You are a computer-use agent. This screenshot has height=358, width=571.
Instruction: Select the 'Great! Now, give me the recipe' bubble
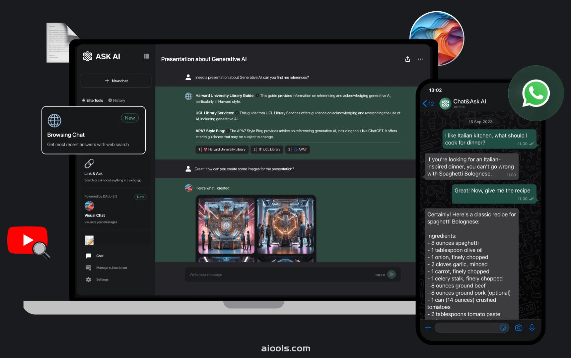tap(494, 194)
